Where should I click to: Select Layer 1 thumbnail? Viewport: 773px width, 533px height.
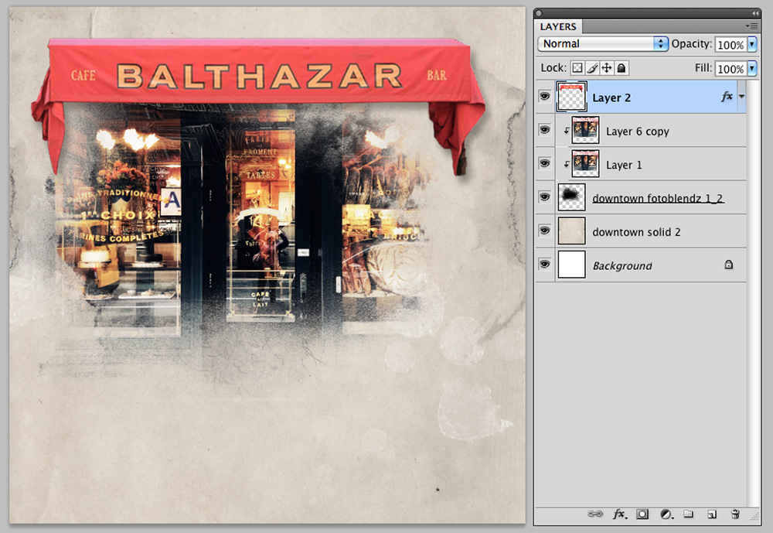585,164
